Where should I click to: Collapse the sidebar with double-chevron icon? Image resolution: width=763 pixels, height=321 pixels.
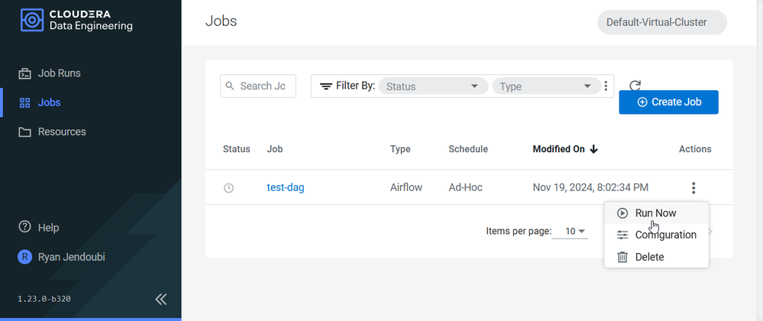point(161,299)
